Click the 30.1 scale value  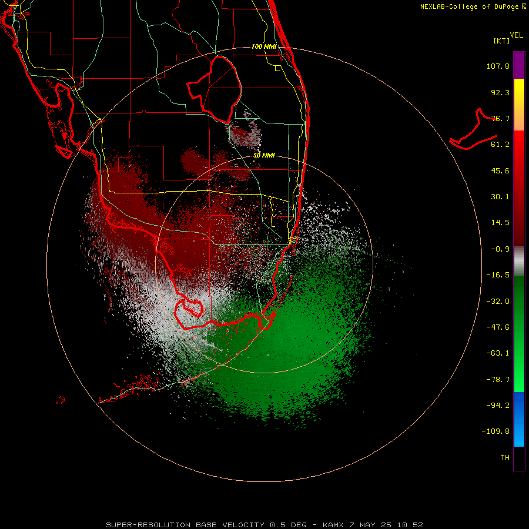pos(500,197)
